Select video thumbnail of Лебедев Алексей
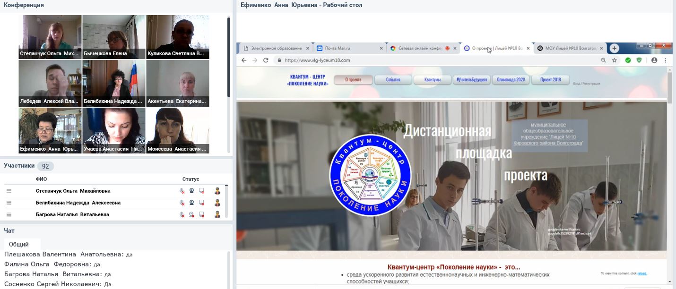 click(50, 83)
